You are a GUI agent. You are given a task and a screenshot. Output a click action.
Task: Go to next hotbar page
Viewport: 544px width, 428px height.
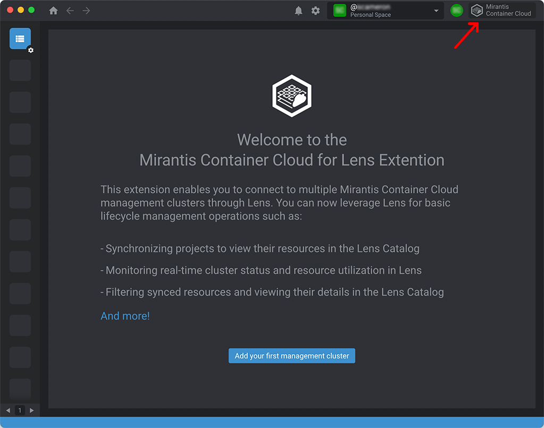(x=31, y=410)
